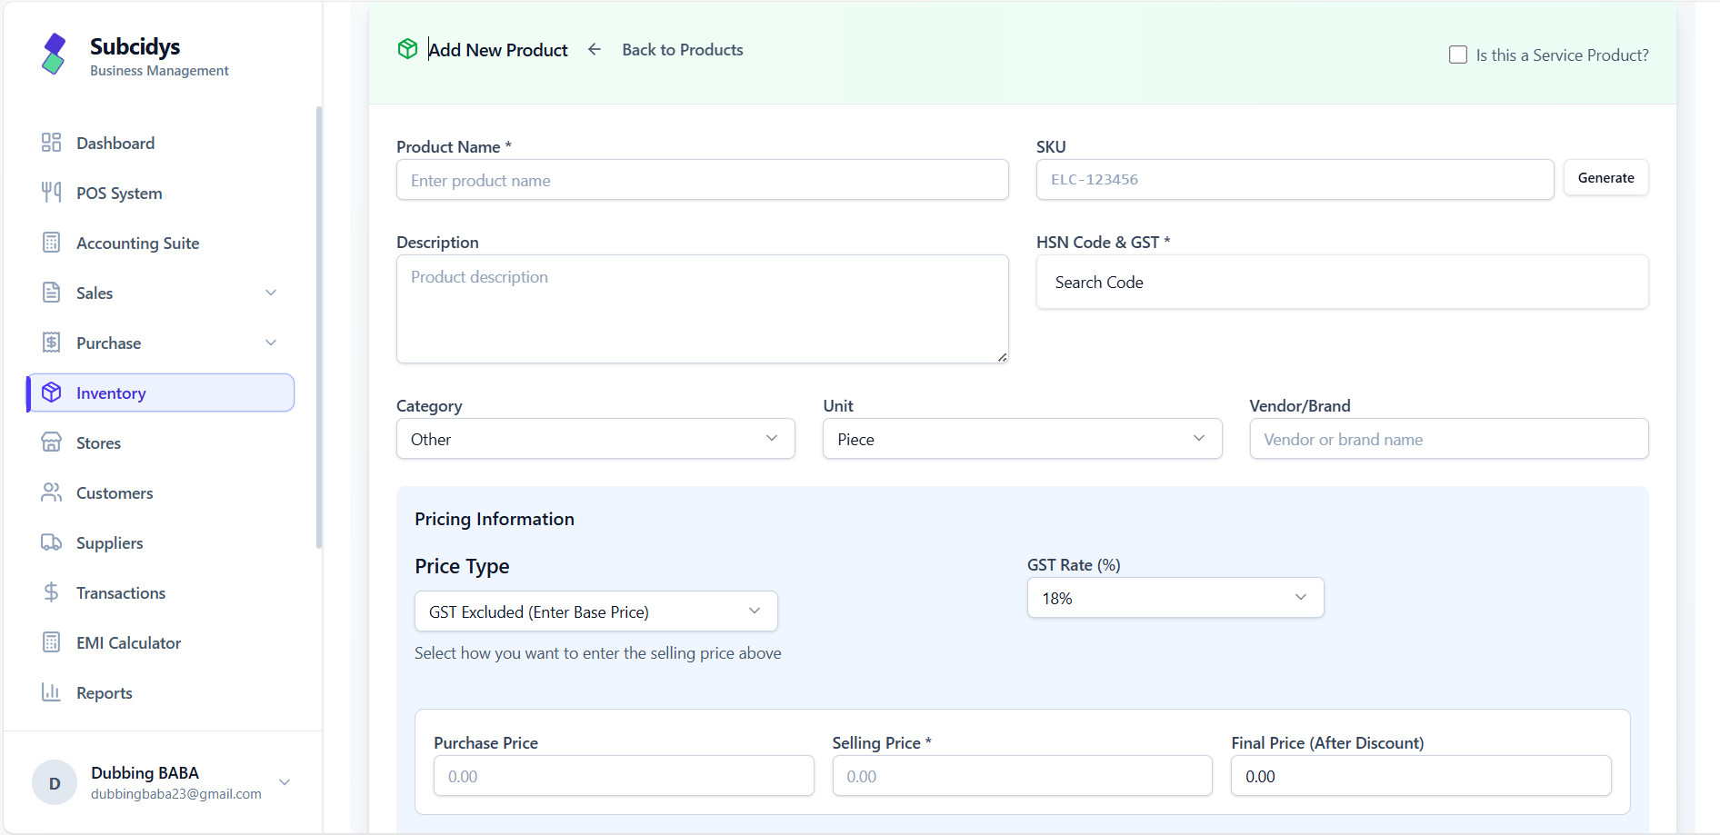Click the Purchase receipt icon
The image size is (1720, 835).
click(x=51, y=343)
